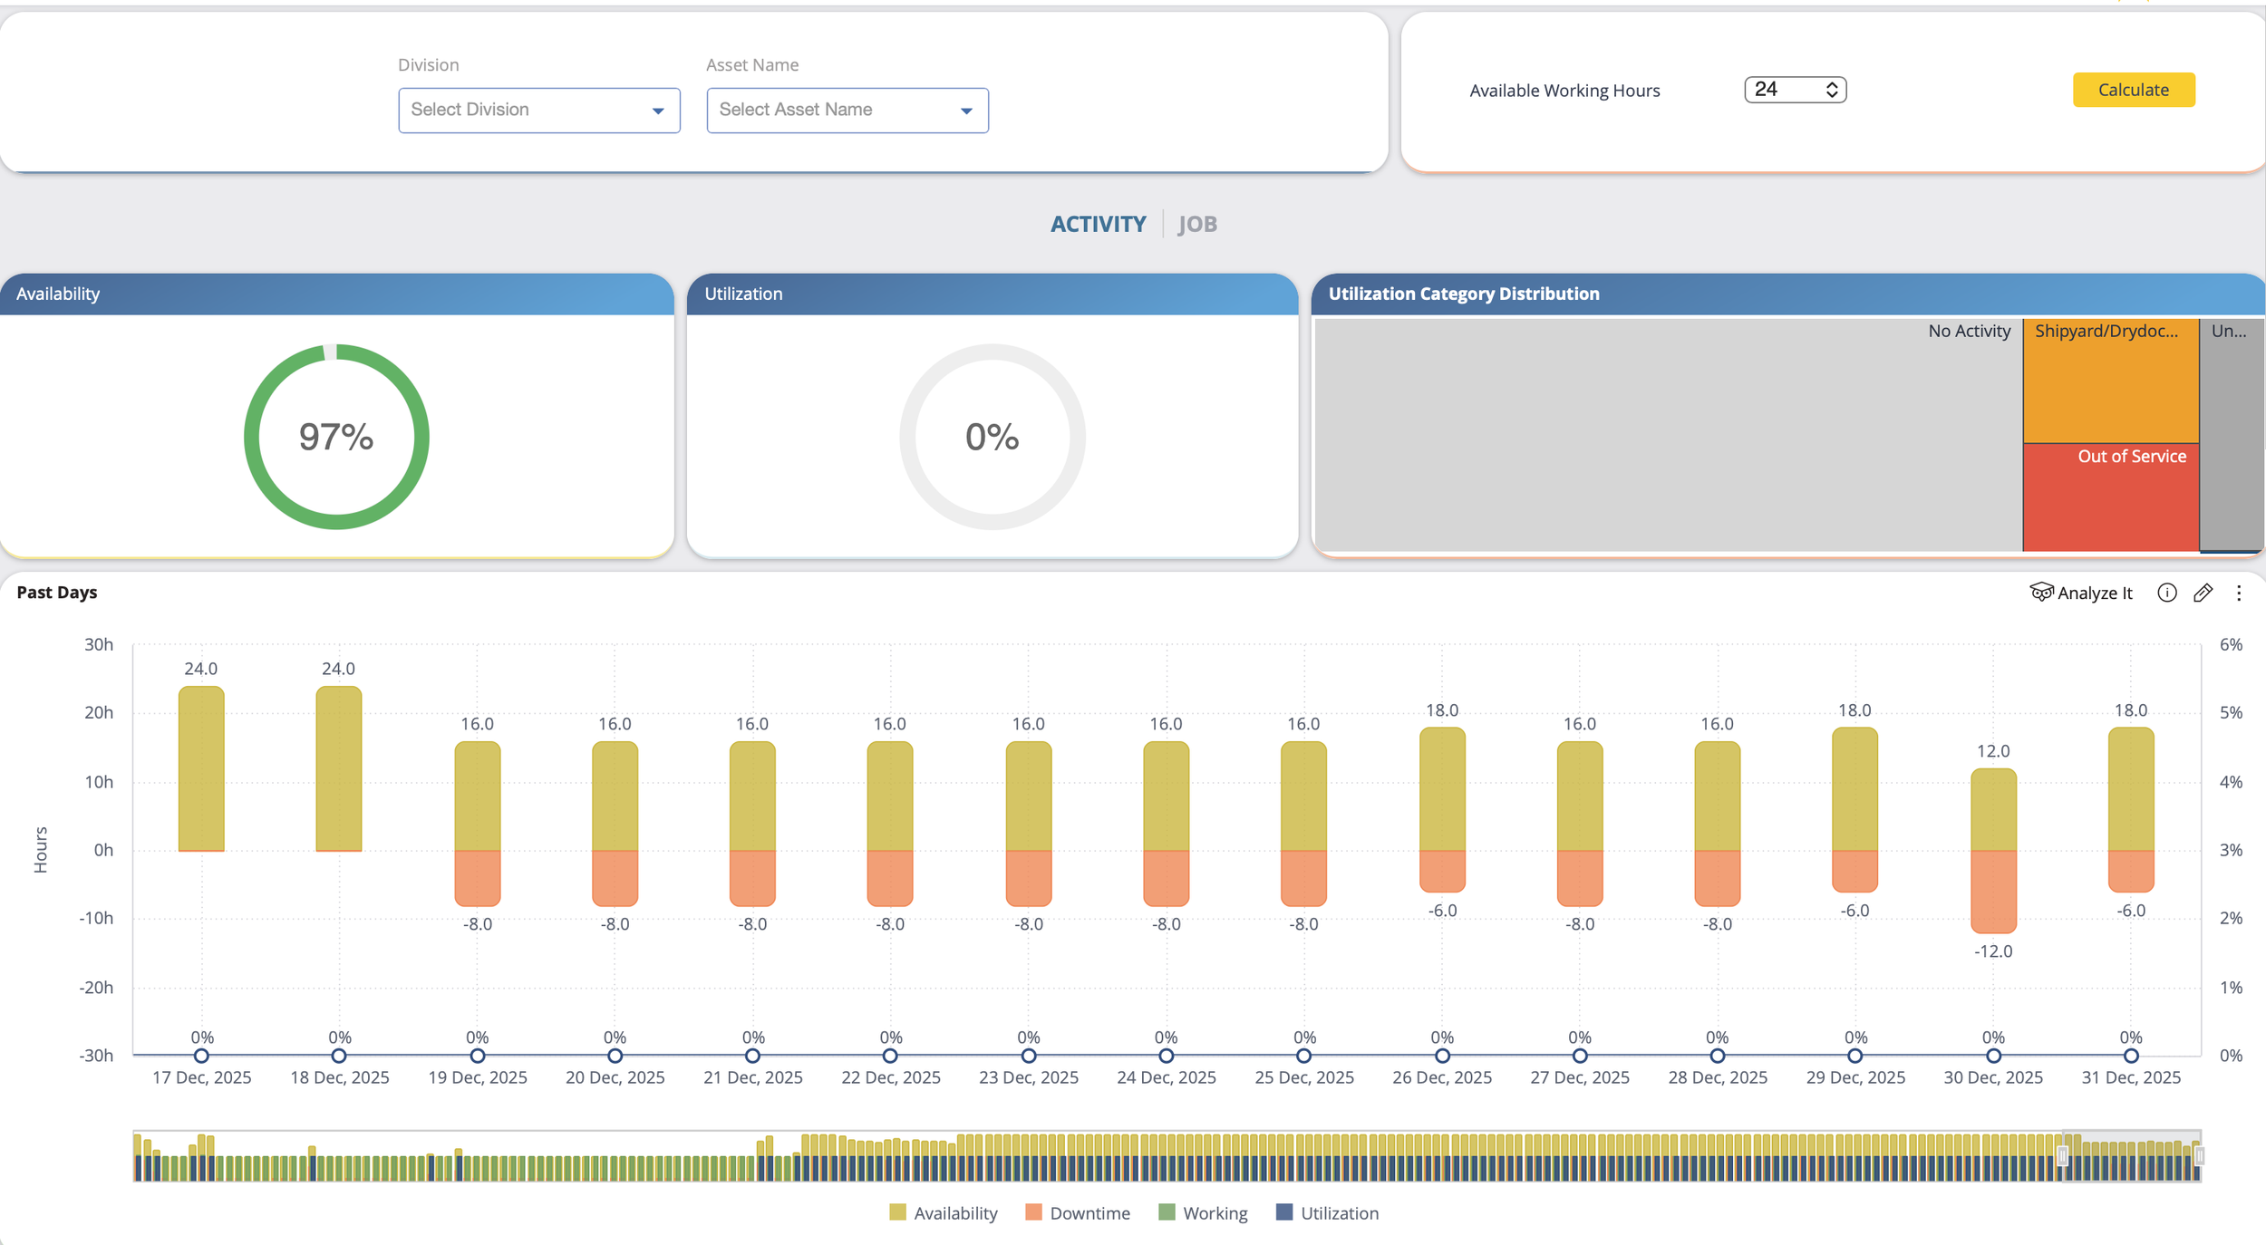Open the chart info icon

click(2166, 593)
